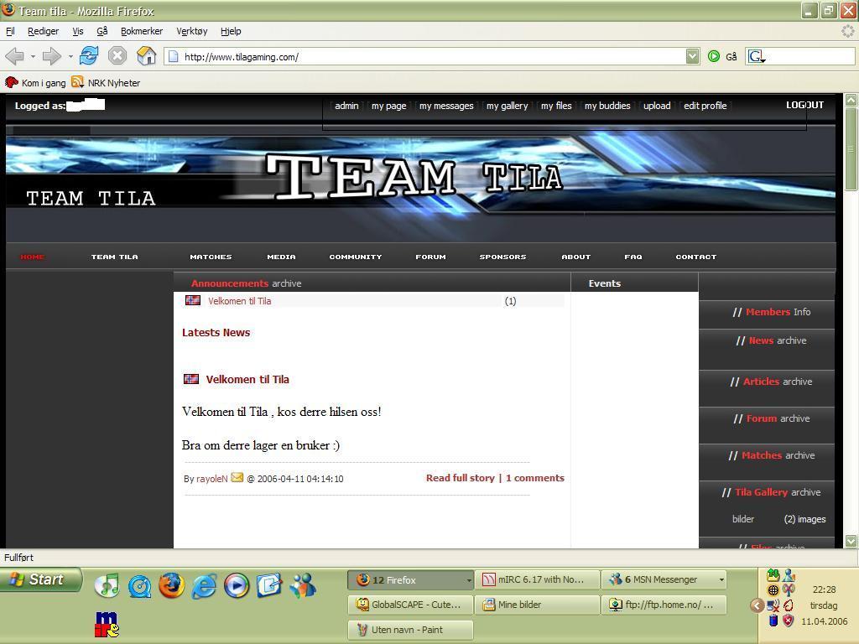This screenshot has width=859, height=644.
Task: Open Read full story link
Action: [x=461, y=477]
